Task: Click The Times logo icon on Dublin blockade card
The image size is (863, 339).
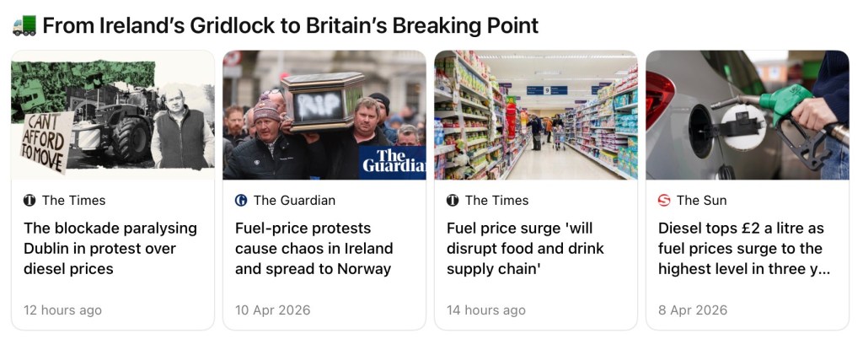Action: (29, 201)
